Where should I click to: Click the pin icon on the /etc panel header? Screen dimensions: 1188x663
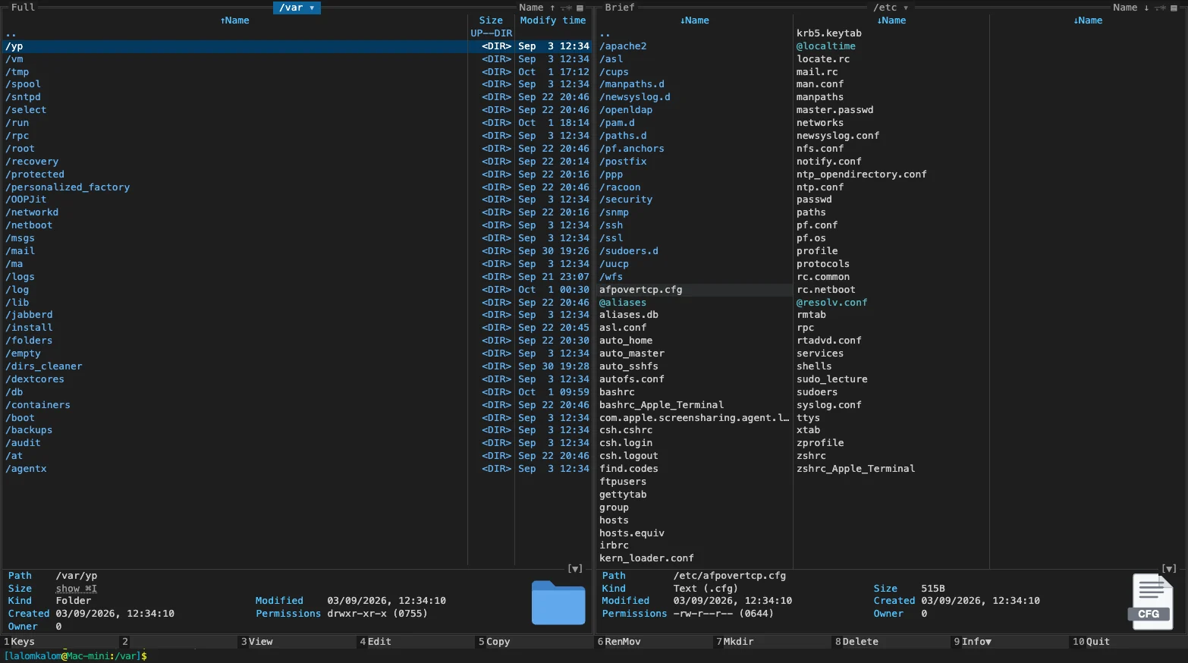[1160, 8]
